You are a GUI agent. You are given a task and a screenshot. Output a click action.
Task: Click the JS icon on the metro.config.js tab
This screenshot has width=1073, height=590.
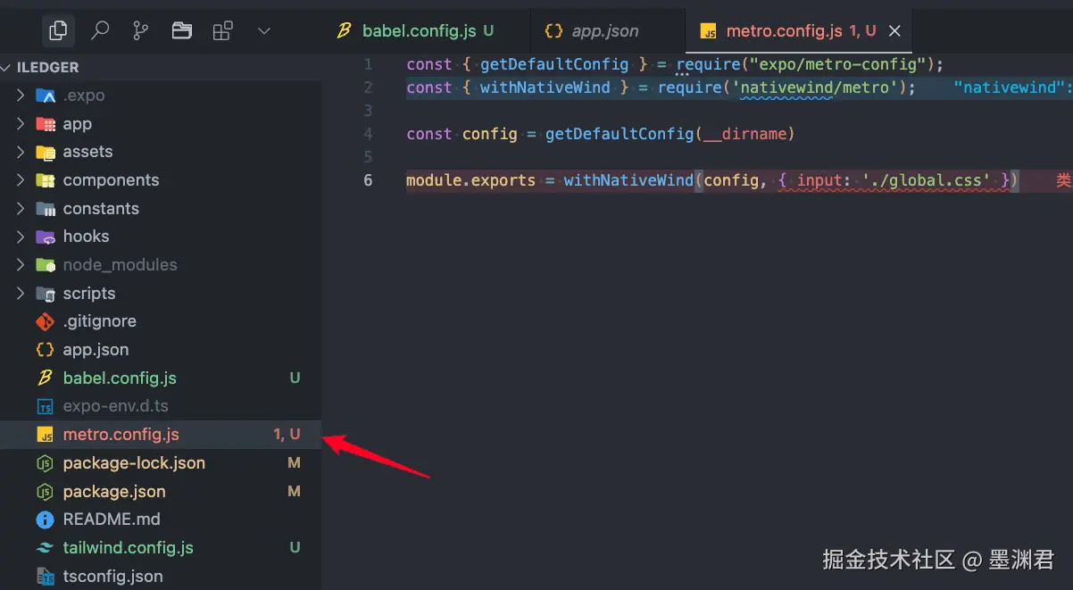(709, 31)
